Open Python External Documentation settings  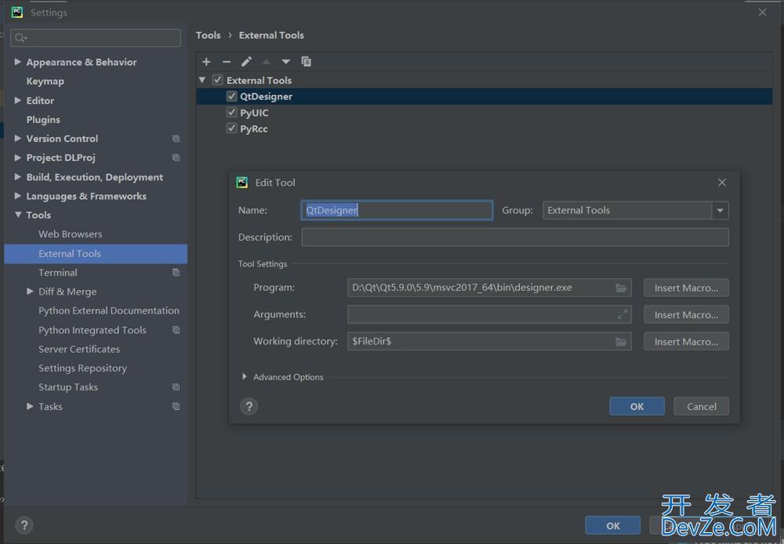(108, 310)
